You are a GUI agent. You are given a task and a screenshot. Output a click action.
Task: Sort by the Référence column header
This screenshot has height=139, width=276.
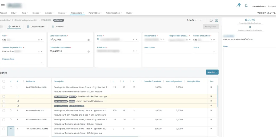pos(31,81)
